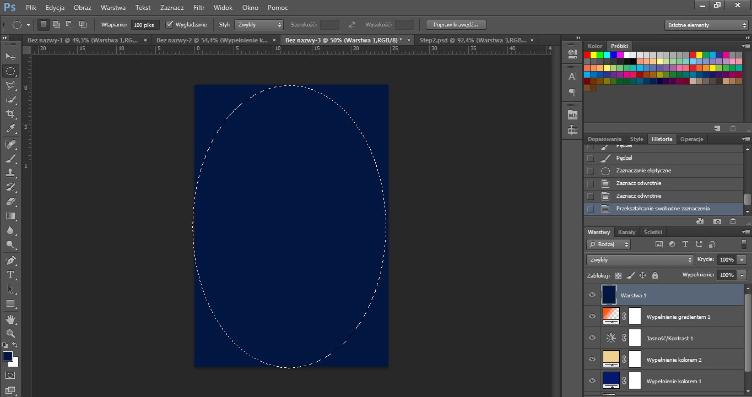Select the Crop tool
752x397 pixels.
tap(10, 114)
